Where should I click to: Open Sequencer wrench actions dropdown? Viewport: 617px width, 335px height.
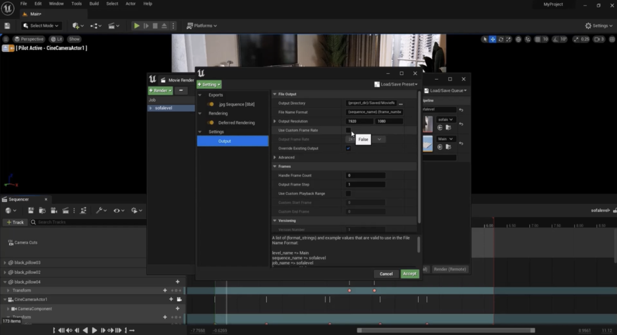[101, 211]
